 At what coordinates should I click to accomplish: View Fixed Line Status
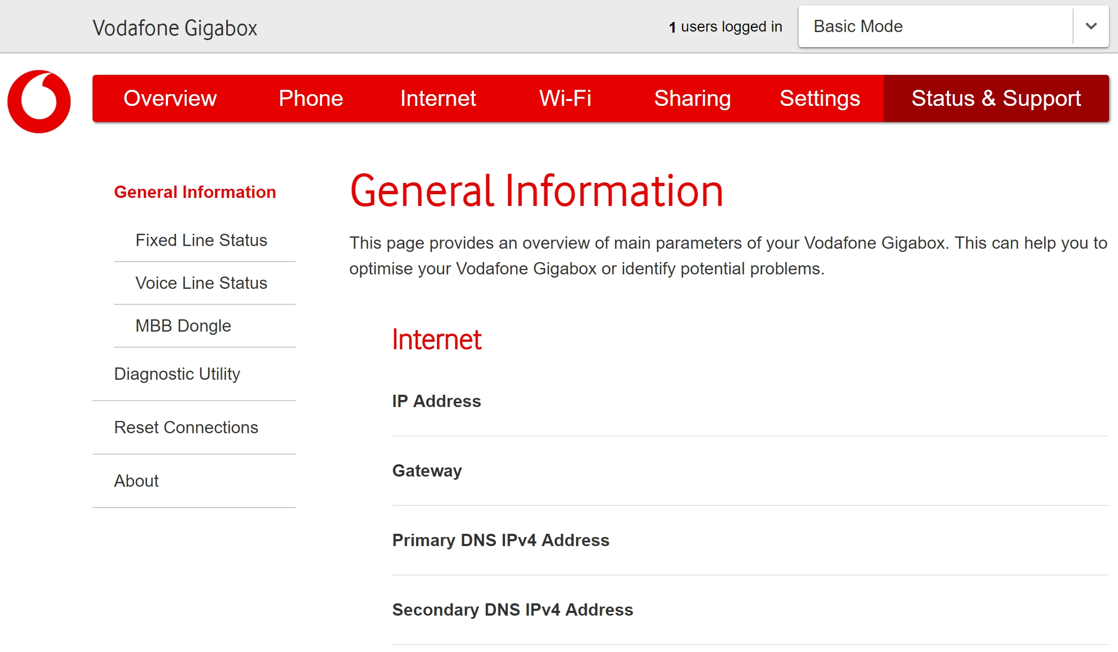[201, 241]
